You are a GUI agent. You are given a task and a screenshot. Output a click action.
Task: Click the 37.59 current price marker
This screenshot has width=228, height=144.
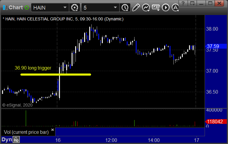216,46
